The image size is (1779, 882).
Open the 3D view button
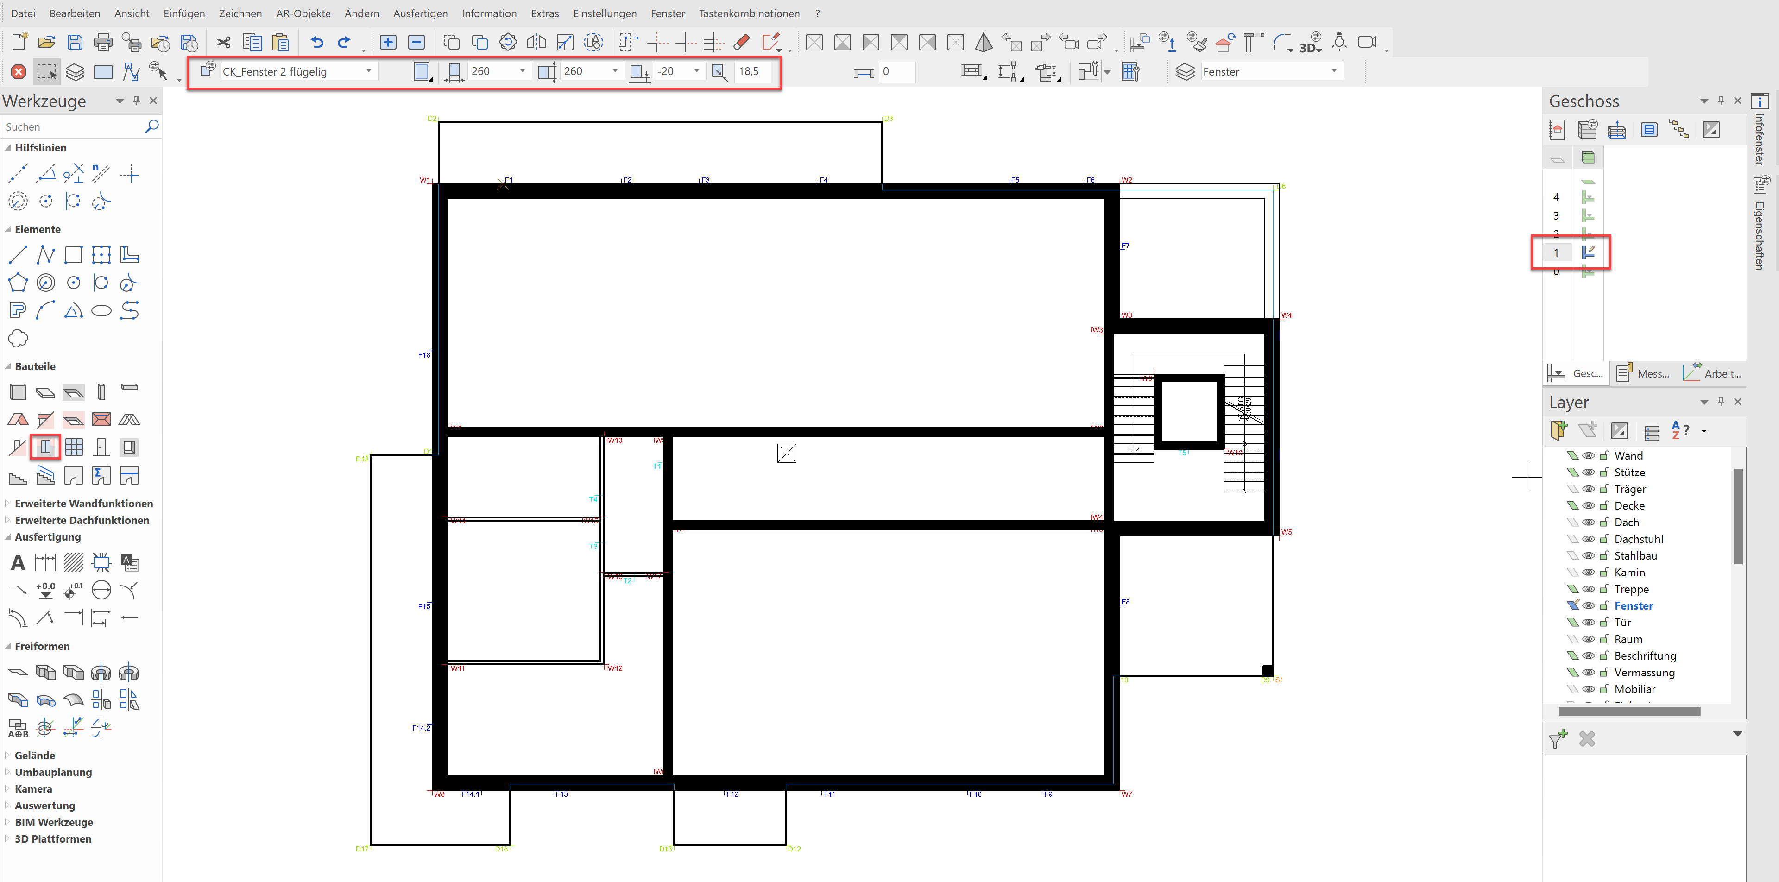pos(1310,43)
